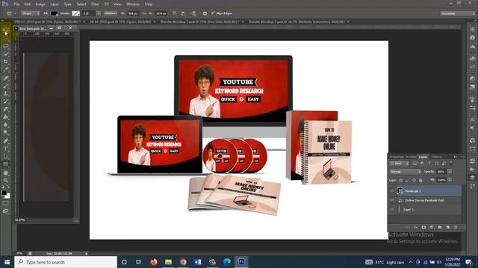
Task: Open the Essentials workspace dropdown
Action: point(458,13)
